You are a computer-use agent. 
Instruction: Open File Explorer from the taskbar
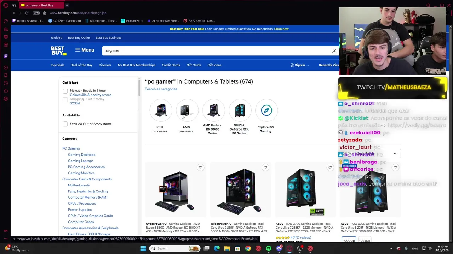tap(227, 248)
